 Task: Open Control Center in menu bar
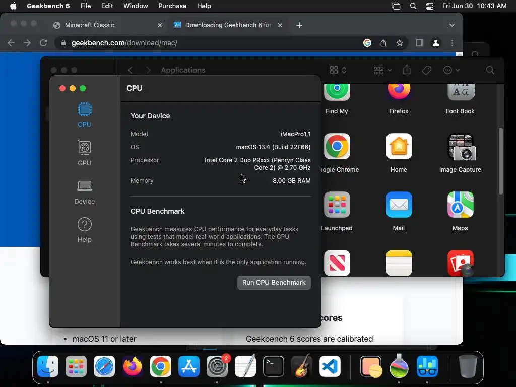click(x=429, y=6)
